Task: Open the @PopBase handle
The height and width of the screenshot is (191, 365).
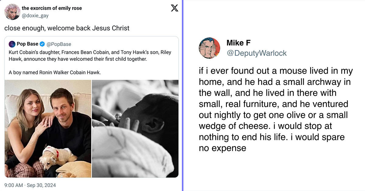Action: (58, 44)
